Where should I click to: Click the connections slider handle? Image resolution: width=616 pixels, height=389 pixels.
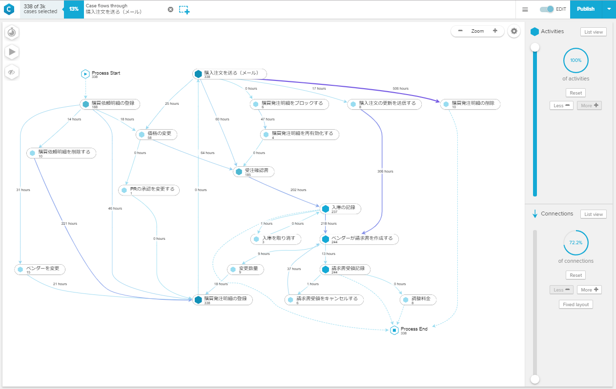tap(535, 379)
